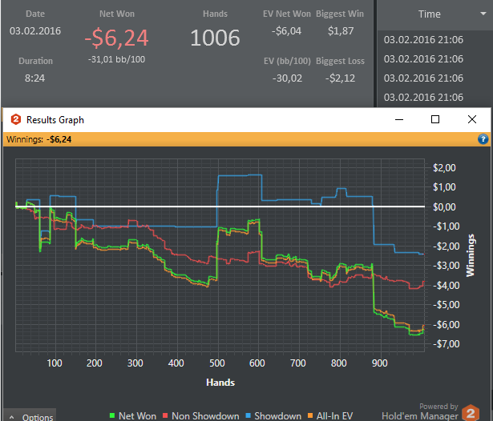
Task: Click the date 03.02.2016 under Date
Action: point(35,30)
